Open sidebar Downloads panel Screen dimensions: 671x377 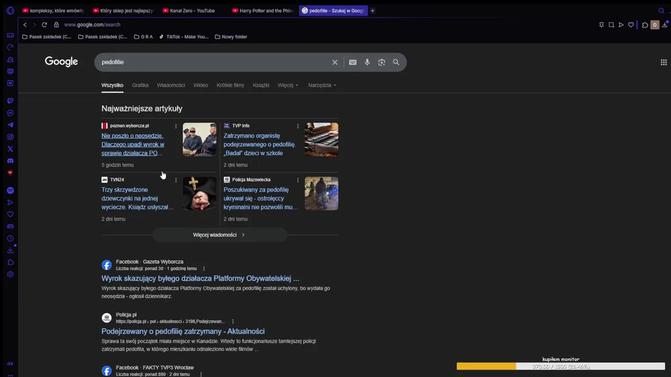(x=10, y=250)
